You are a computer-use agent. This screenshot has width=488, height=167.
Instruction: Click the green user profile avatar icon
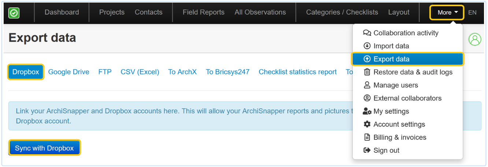tap(475, 39)
